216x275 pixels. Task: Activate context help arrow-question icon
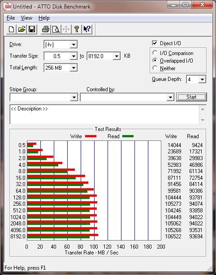tap(87, 29)
